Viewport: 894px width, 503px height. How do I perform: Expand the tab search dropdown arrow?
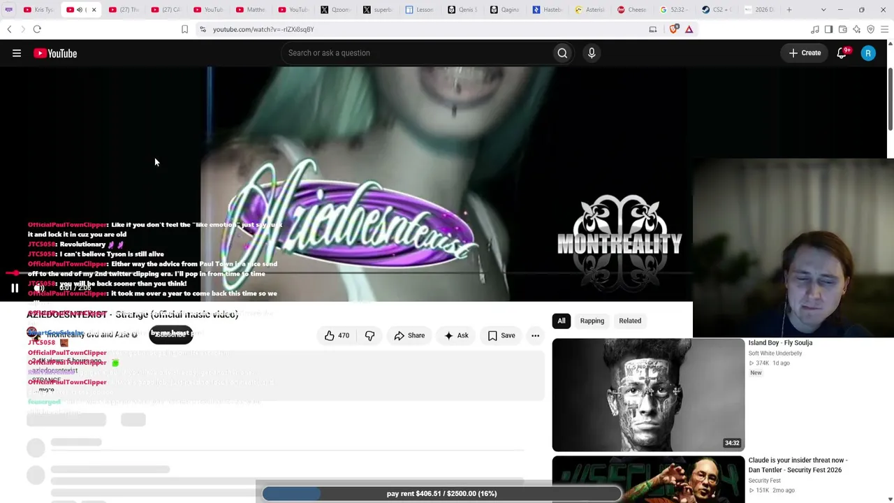[823, 10]
